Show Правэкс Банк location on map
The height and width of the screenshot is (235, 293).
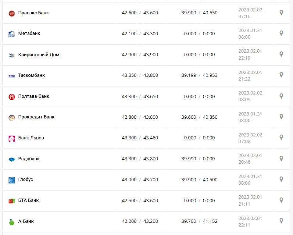(x=281, y=13)
